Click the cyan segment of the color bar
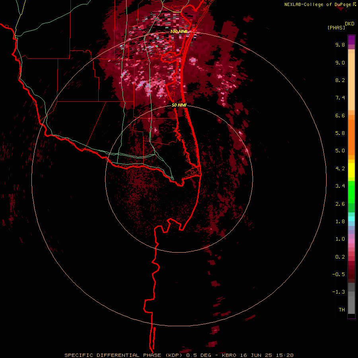Image resolution: width=358 pixels, height=358 pixels. point(351,219)
